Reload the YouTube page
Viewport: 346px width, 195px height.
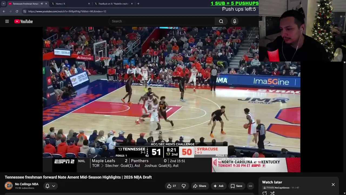(17, 11)
